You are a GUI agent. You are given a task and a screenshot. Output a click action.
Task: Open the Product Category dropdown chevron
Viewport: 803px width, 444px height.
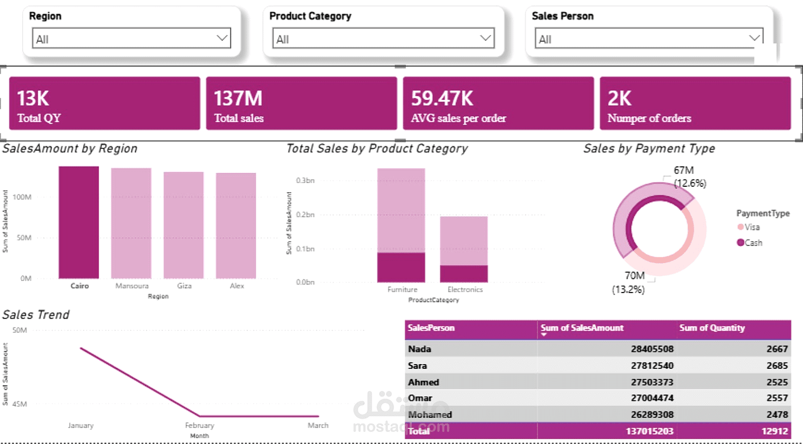tap(485, 38)
